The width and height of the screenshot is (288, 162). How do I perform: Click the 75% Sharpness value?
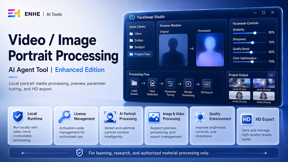click(271, 42)
